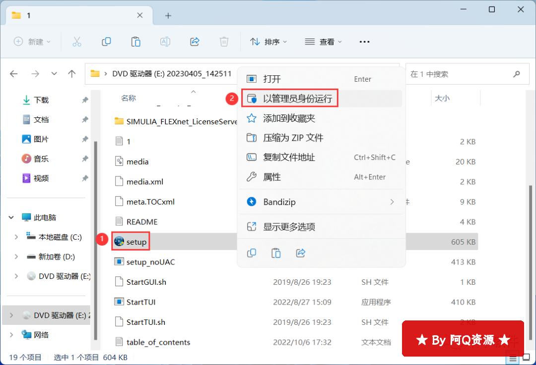Click the Copy icon in toolbar
The image size is (536, 365).
tap(106, 42)
